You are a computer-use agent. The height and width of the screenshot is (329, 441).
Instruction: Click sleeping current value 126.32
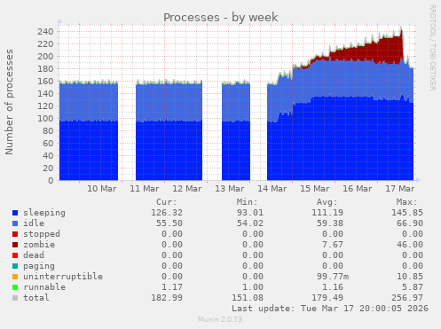167,213
